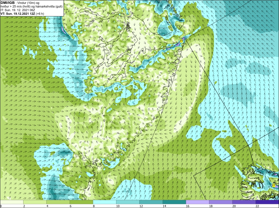Select the 4-6 m/s legend color

[58, 202]
